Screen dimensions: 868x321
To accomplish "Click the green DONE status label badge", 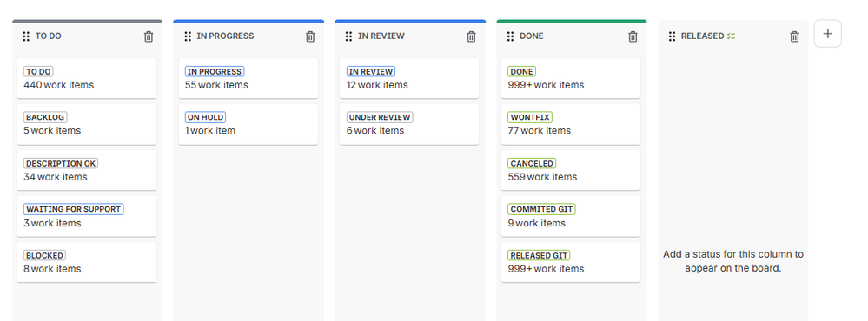I will point(521,71).
